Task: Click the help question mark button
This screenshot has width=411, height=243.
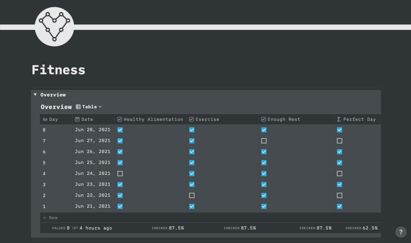Action: tap(401, 232)
